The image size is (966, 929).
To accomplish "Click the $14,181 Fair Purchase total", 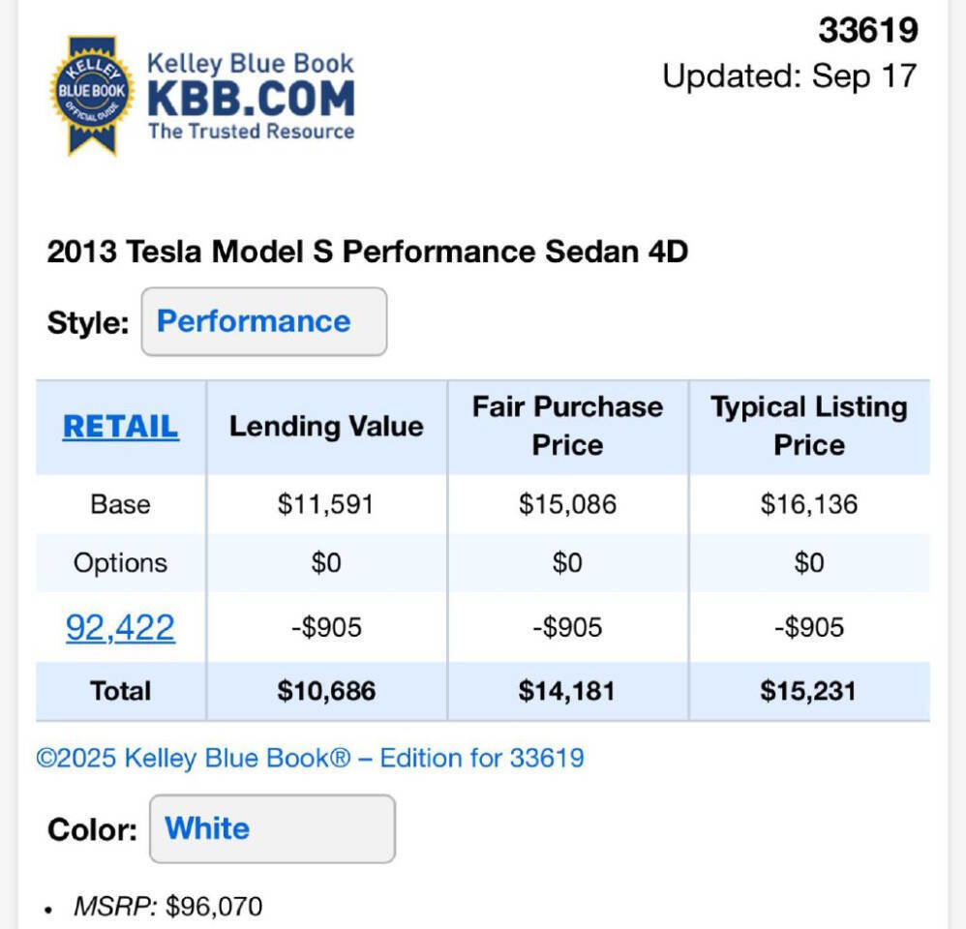I will coord(565,691).
